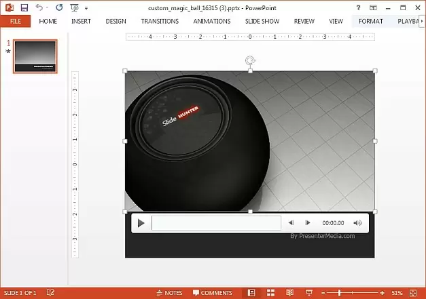The height and width of the screenshot is (299, 426).
Task: Open the ANIMATIONS ribbon tab
Action: (x=212, y=21)
